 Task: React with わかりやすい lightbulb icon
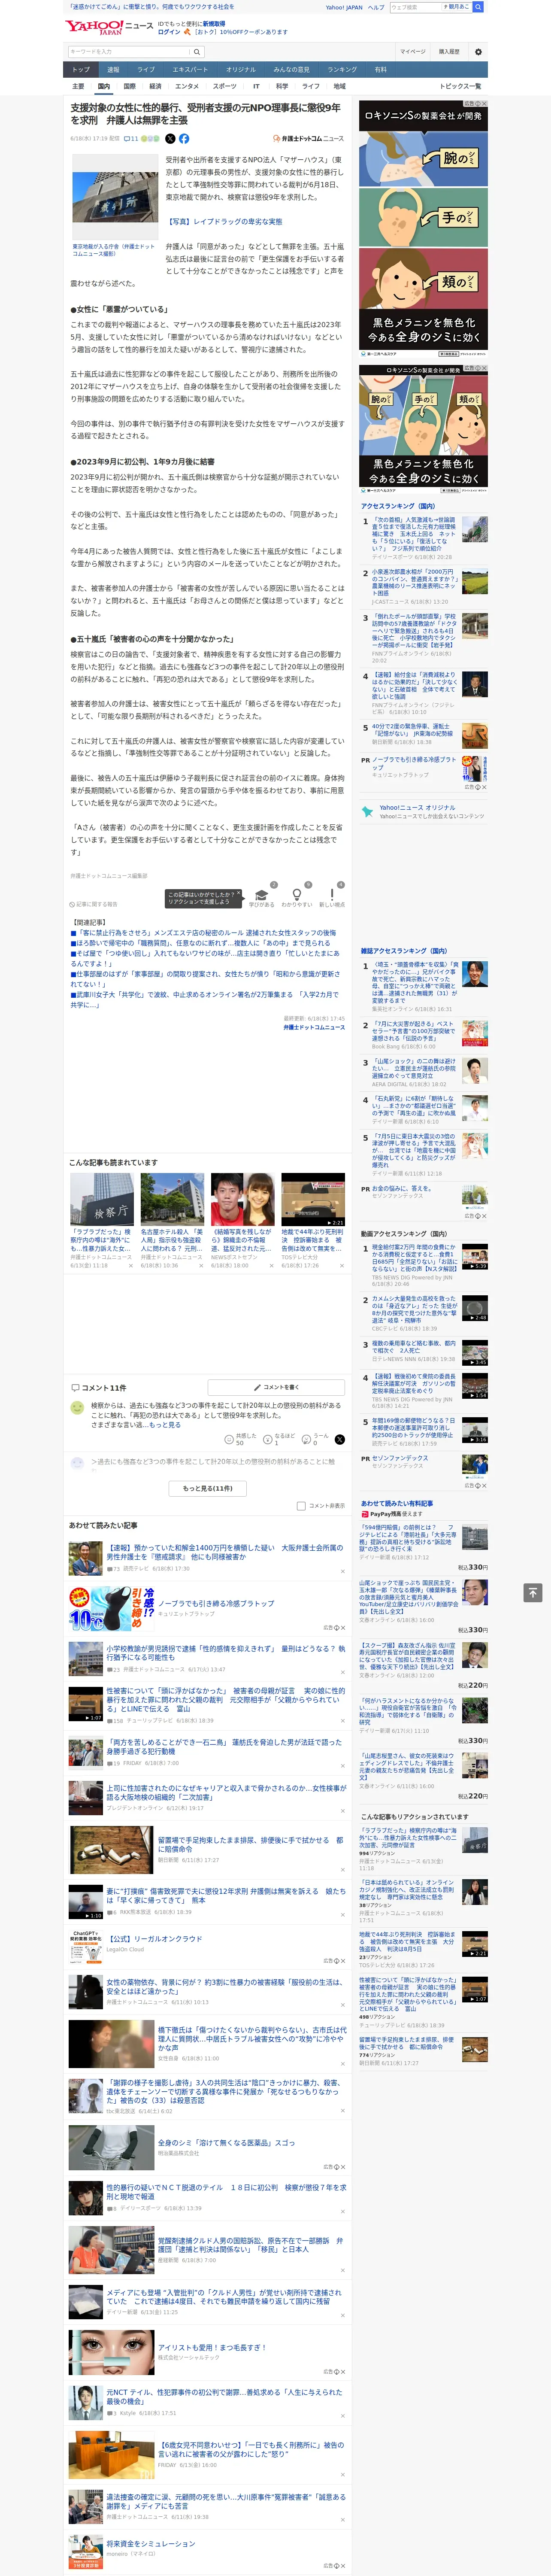[296, 896]
